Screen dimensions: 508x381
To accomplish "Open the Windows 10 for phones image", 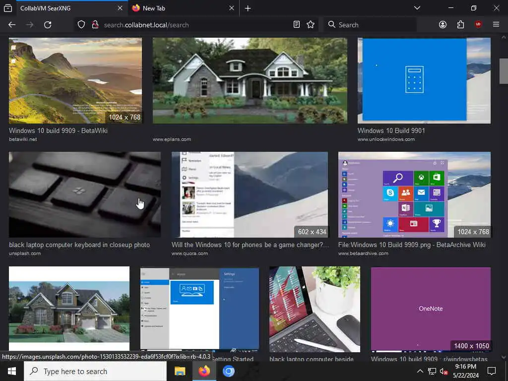I will tap(250, 194).
